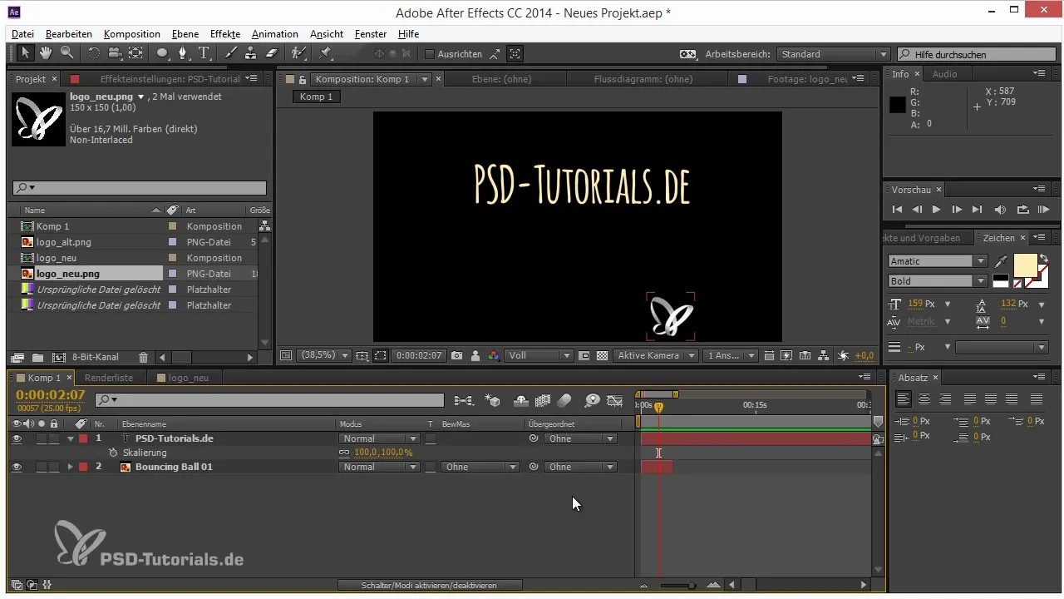Create new folder in the Projekt panel

click(x=37, y=357)
